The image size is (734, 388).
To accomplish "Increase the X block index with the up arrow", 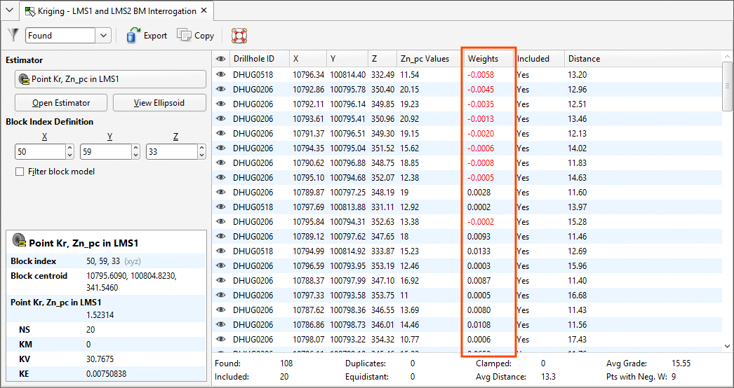I will 70,148.
